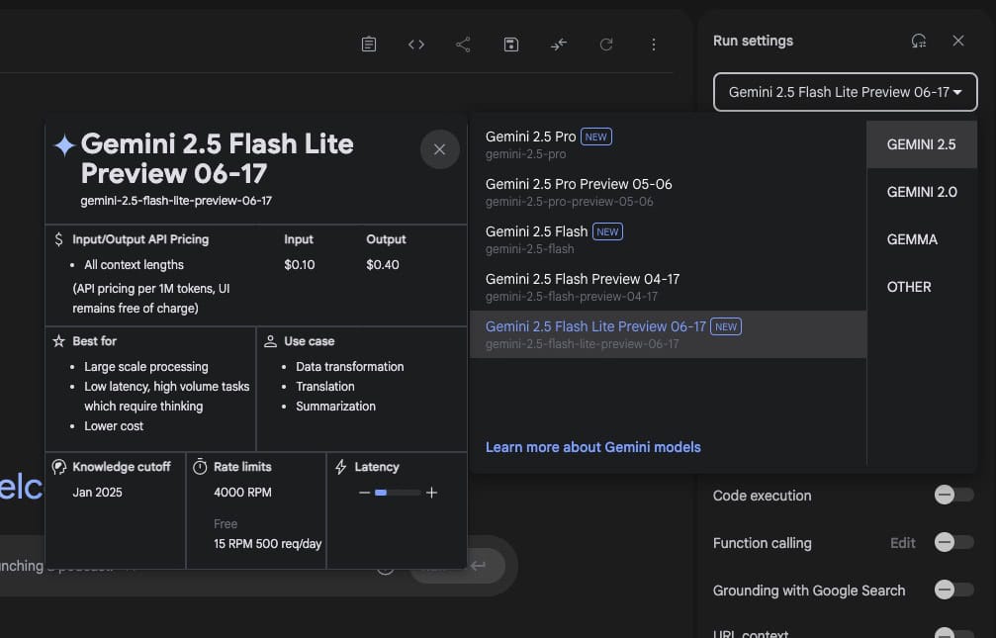Switch to the GEMINI 2.0 category tab
The image size is (996, 638).
point(921,192)
